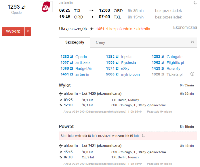Screen dimensions: 200x167
Task: Switch to the Szczegóły tab
Action: pyautogui.click(x=75, y=42)
